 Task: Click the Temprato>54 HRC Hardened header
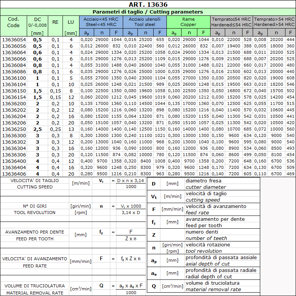pos(274,22)
